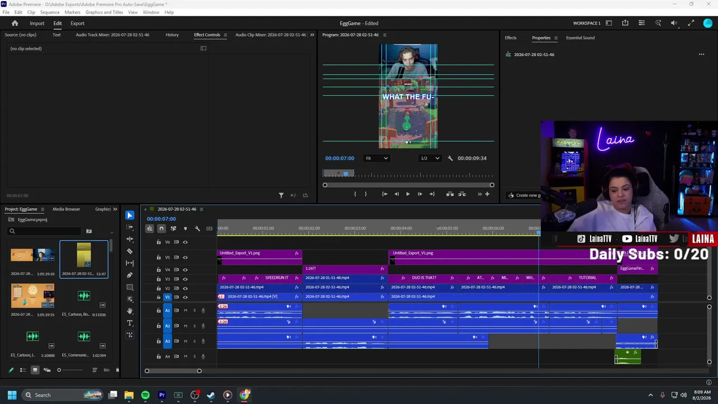
Task: Open the Program monitor panel menu
Action: [384, 35]
